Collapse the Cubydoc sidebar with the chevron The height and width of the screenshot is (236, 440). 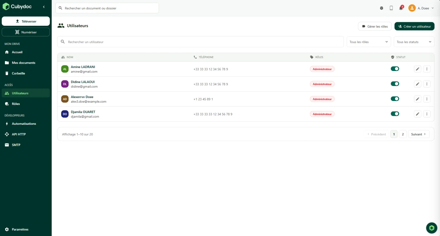point(44,7)
